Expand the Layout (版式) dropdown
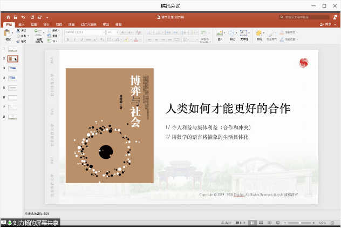 tap(55, 31)
